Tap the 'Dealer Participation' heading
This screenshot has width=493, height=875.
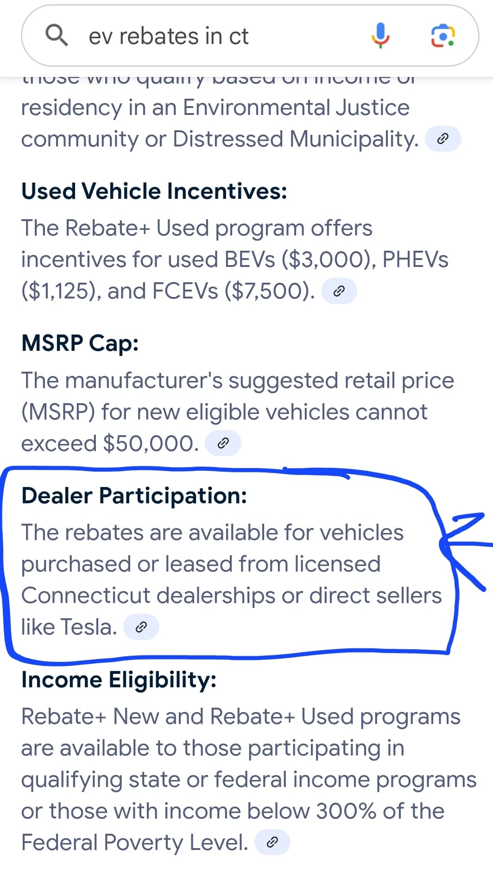133,495
